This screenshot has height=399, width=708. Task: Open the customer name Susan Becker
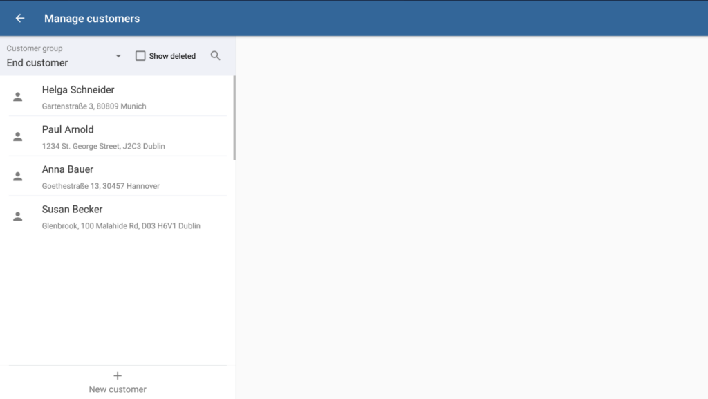point(72,210)
